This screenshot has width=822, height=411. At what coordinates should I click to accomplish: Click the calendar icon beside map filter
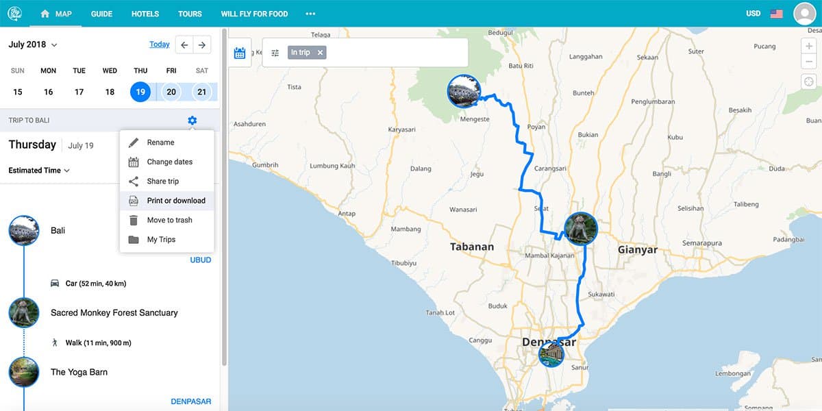240,53
